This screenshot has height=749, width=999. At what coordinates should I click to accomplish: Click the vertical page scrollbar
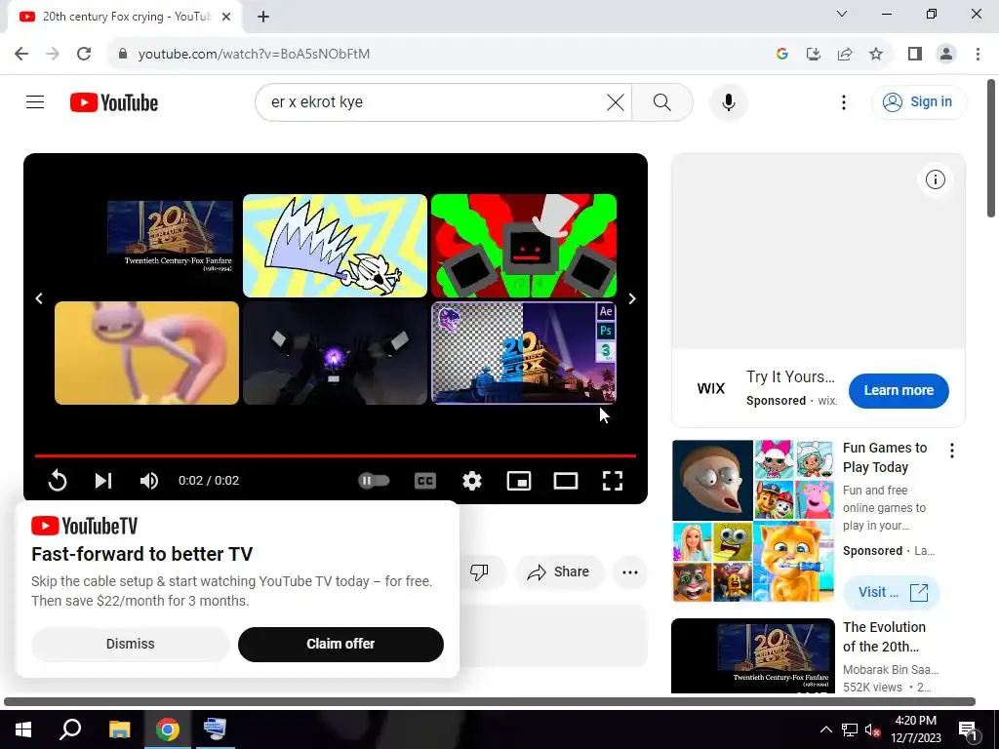click(991, 148)
